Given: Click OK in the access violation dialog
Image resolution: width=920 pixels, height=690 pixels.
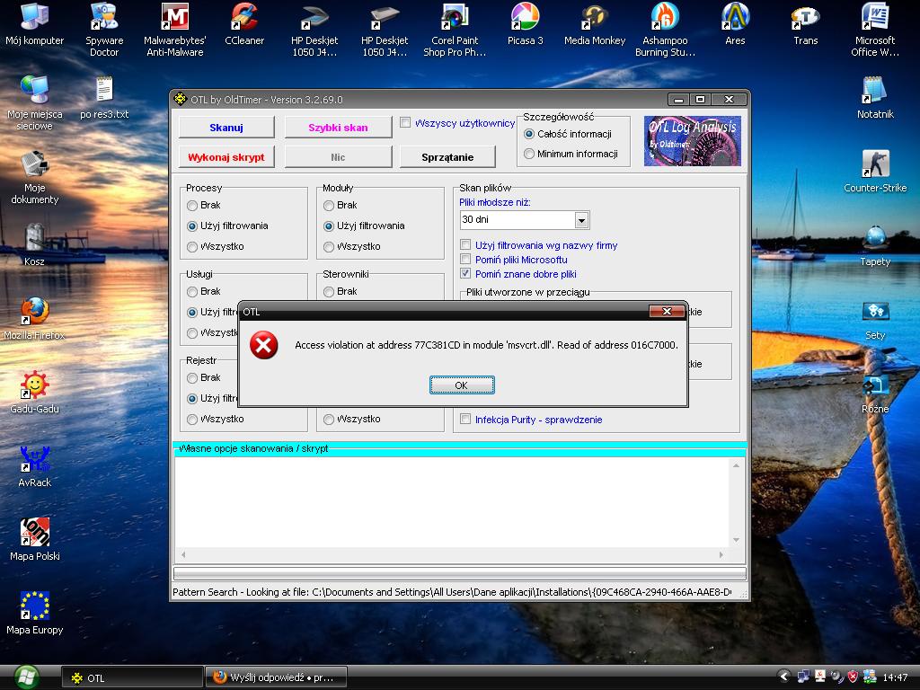Looking at the screenshot, I should [462, 385].
